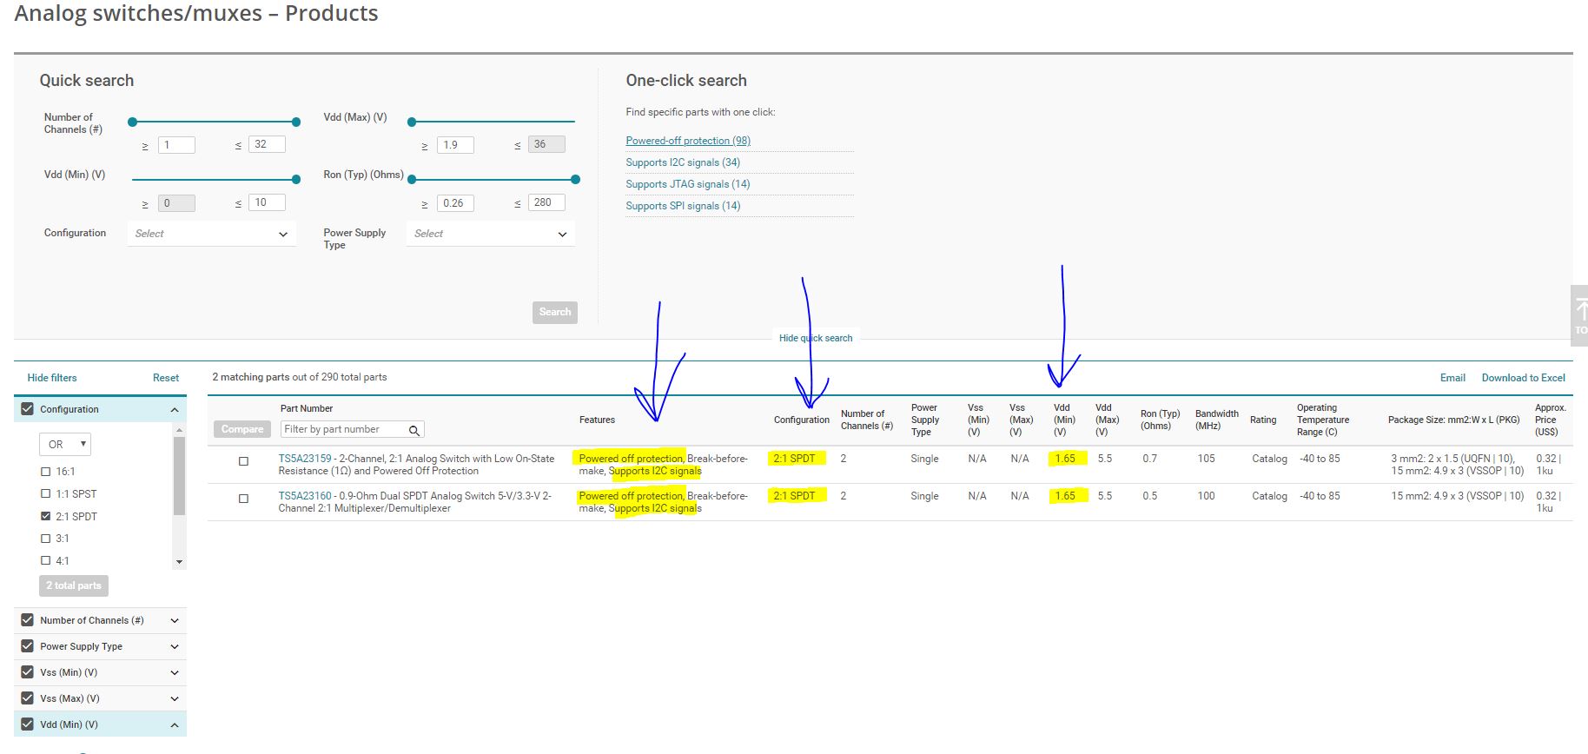This screenshot has height=754, width=1588.
Task: Click the Features column header
Action: click(597, 420)
